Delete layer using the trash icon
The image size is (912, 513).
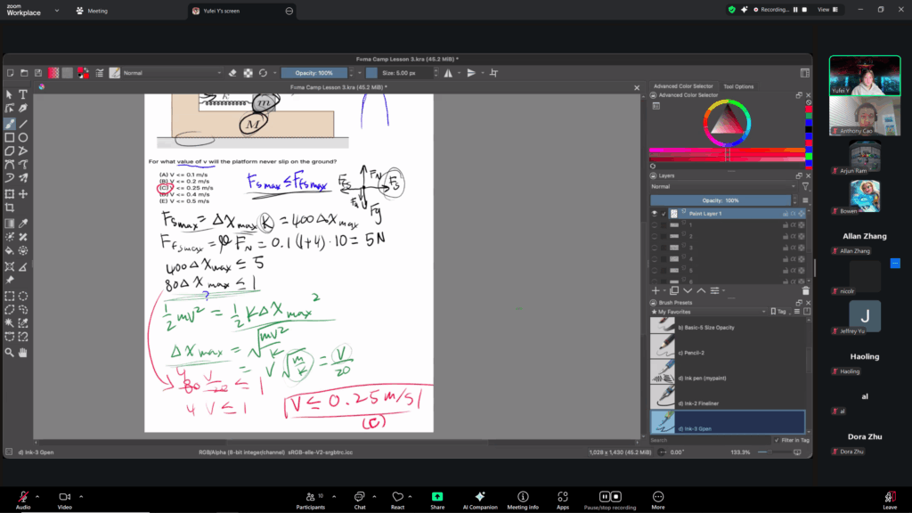pos(805,290)
